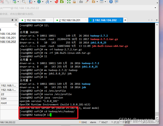Screen dimensions: 163x126
Task: Click the globe encoding icon
Action: pos(39,1)
